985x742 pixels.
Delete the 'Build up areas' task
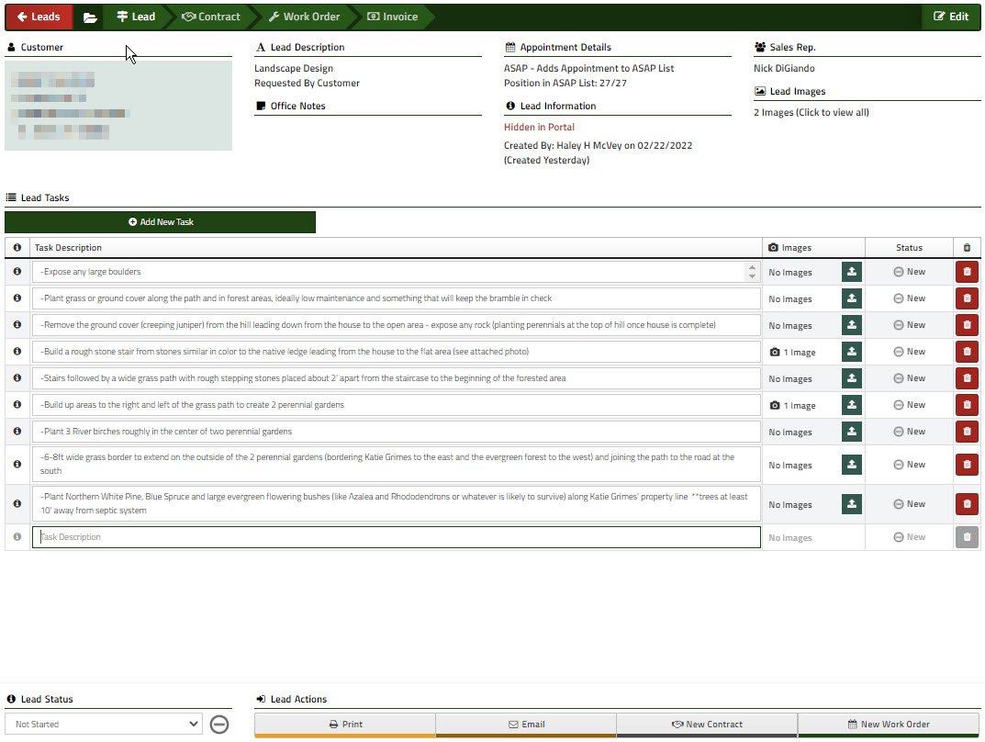point(967,405)
